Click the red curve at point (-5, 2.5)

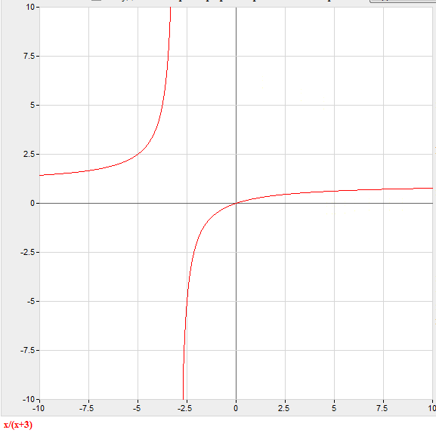click(x=138, y=154)
